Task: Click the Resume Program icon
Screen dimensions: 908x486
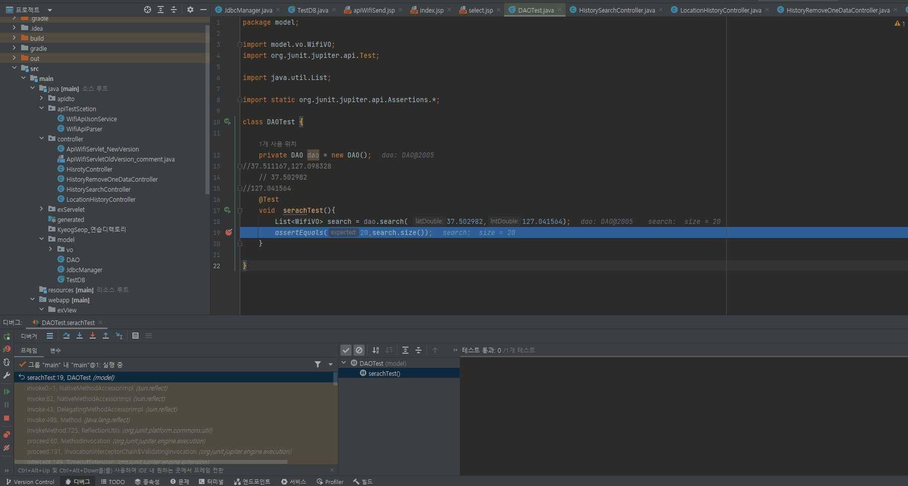Action: pyautogui.click(x=7, y=391)
